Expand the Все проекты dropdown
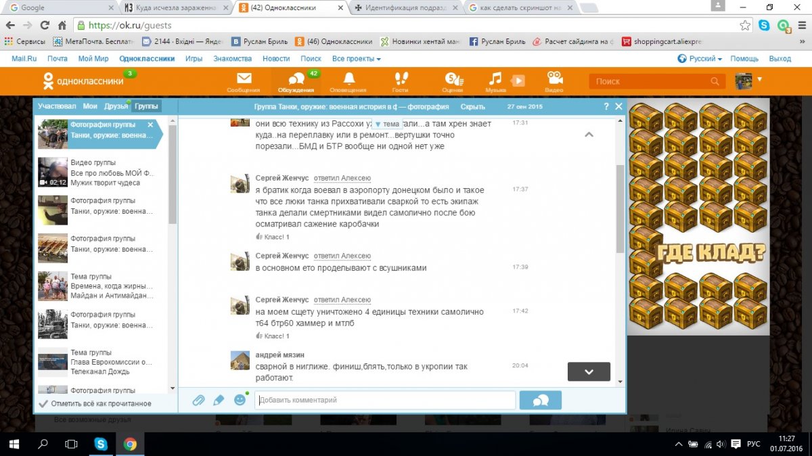This screenshot has height=456, width=812. (356, 59)
